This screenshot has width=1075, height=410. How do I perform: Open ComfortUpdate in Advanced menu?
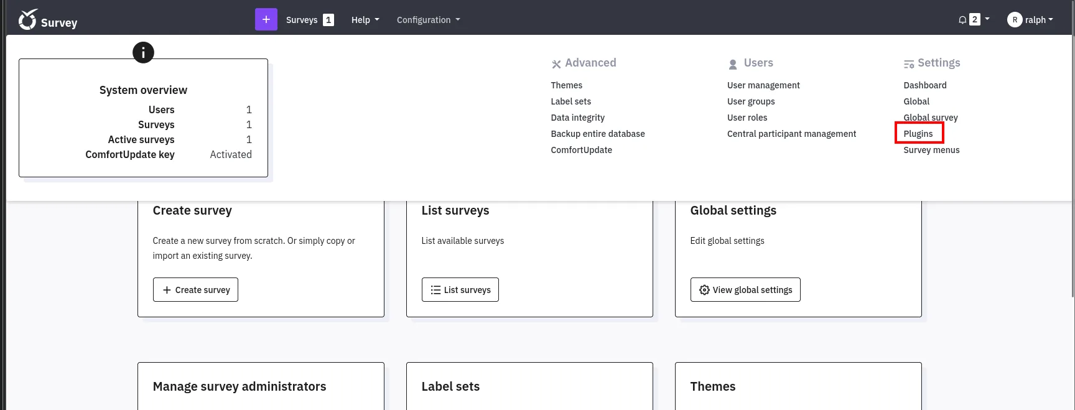pos(581,150)
